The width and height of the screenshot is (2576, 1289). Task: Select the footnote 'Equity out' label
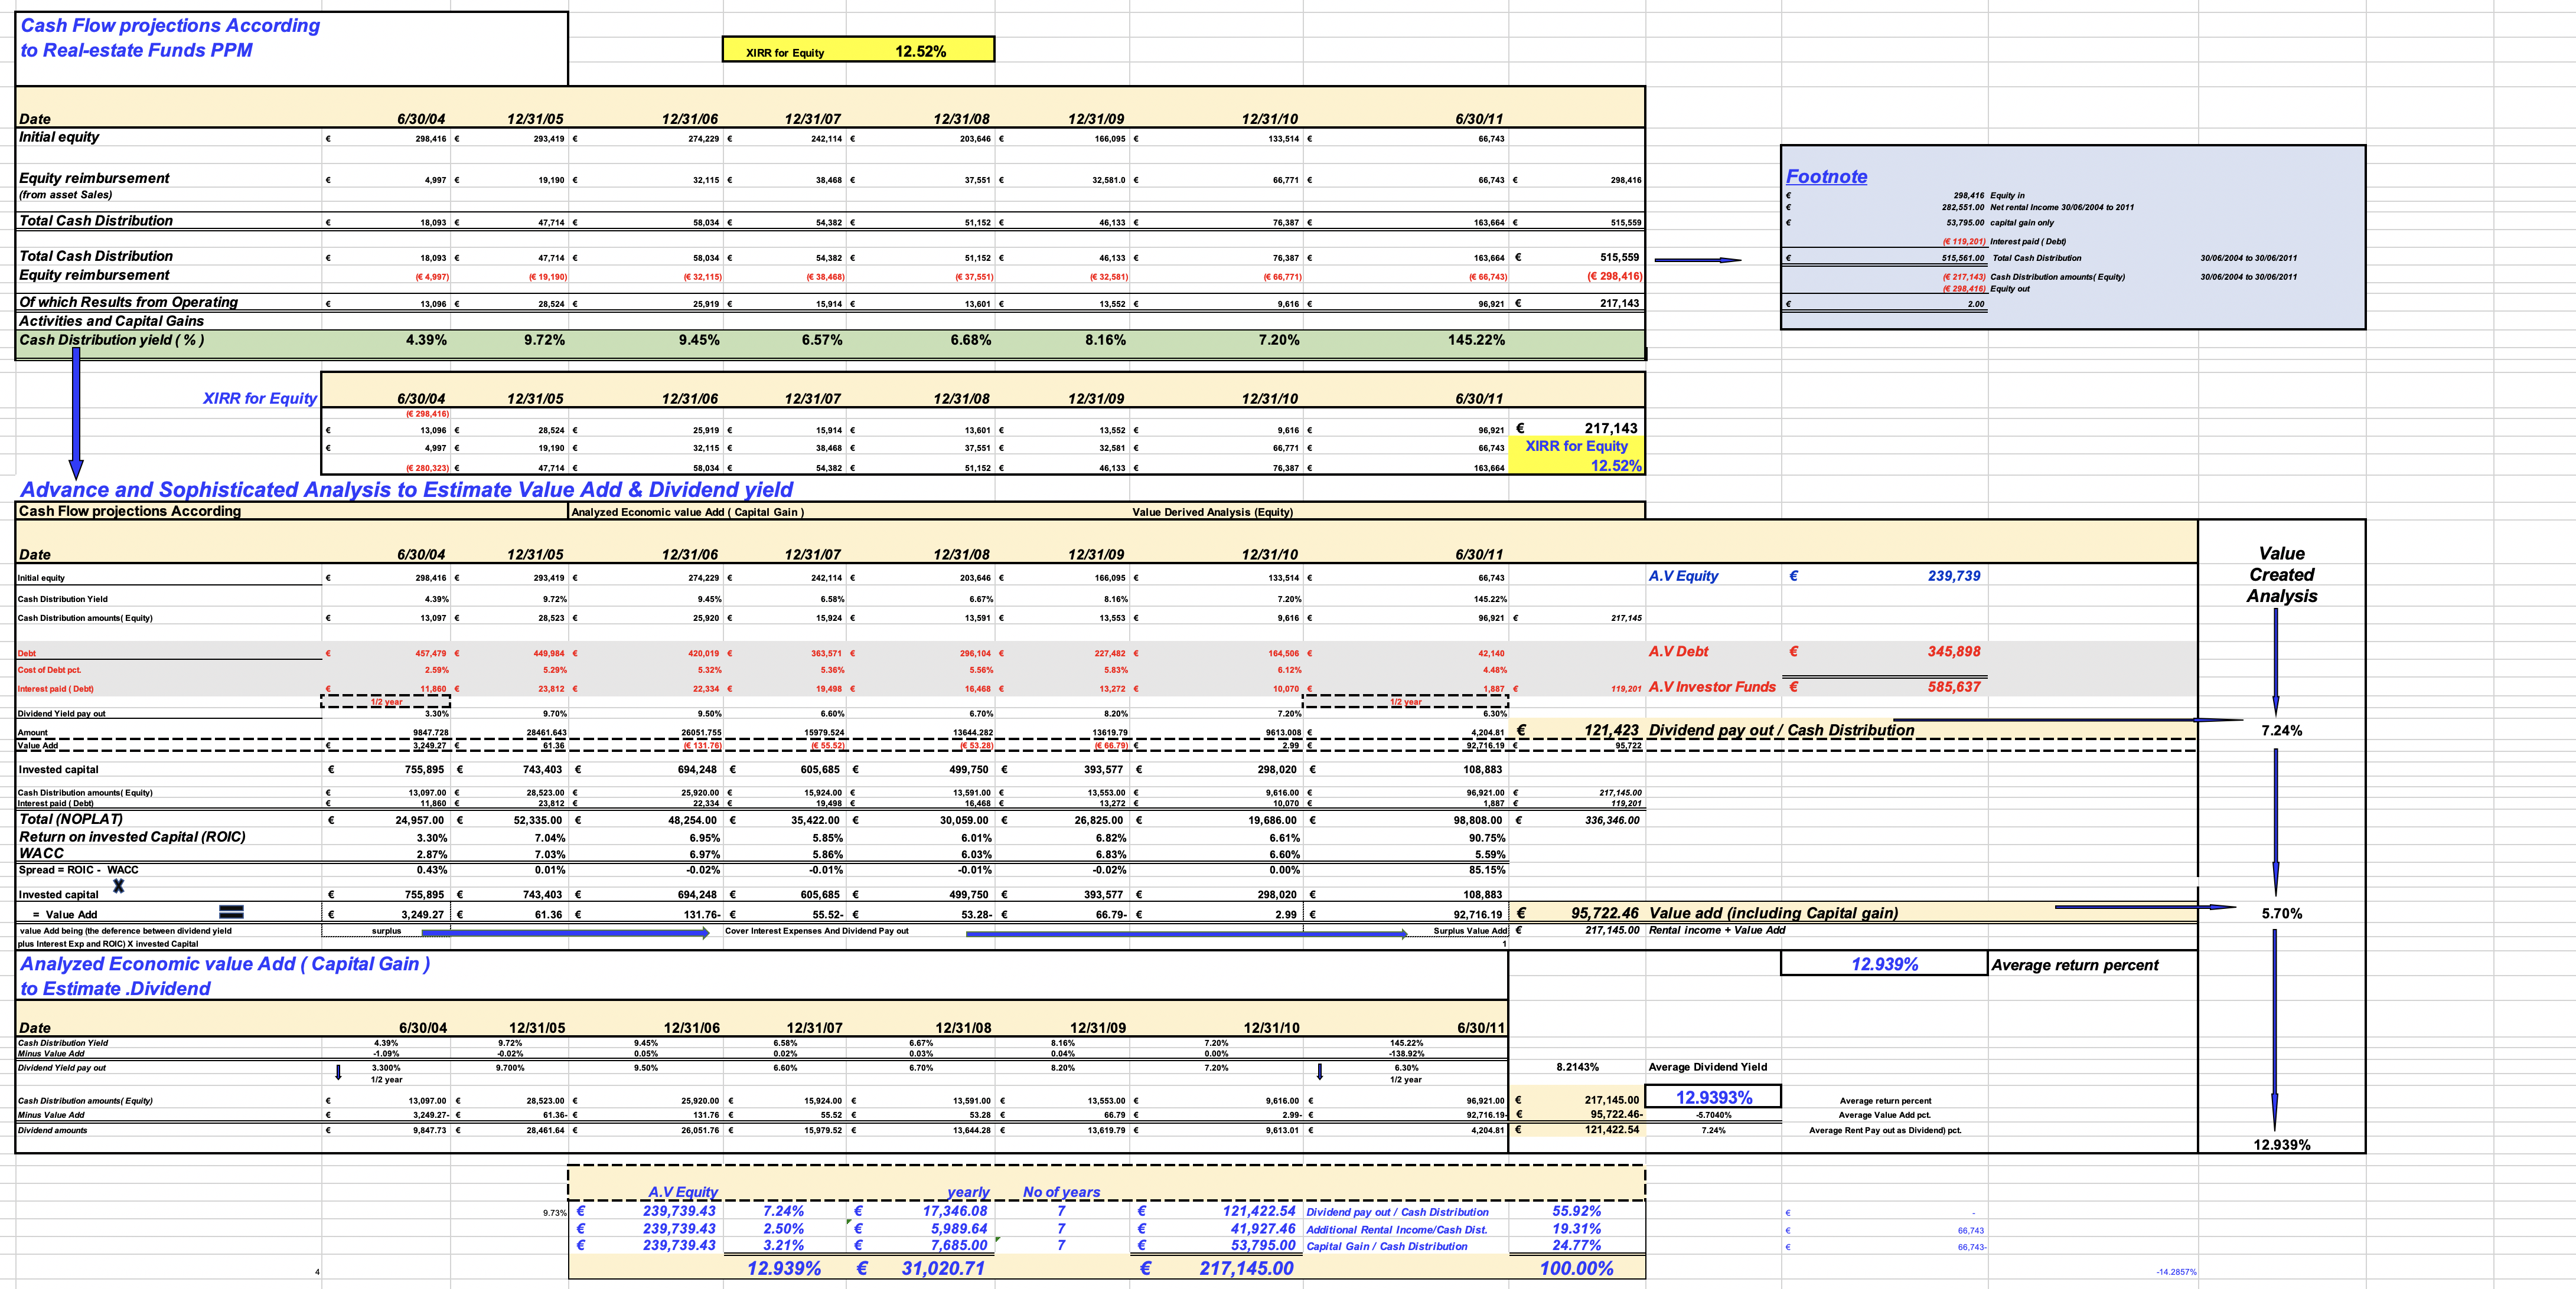tap(2009, 289)
